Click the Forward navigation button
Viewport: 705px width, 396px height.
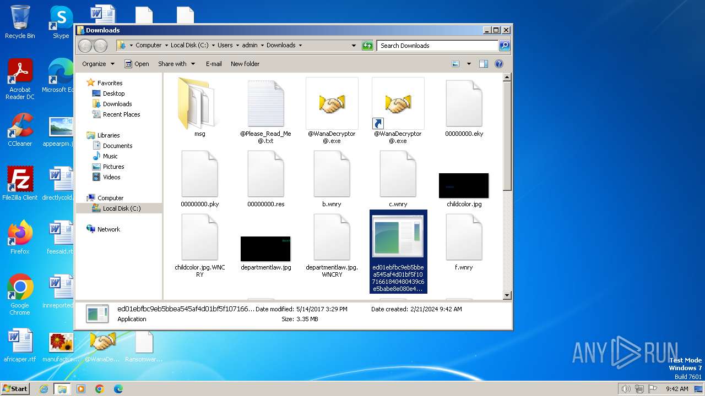100,46
